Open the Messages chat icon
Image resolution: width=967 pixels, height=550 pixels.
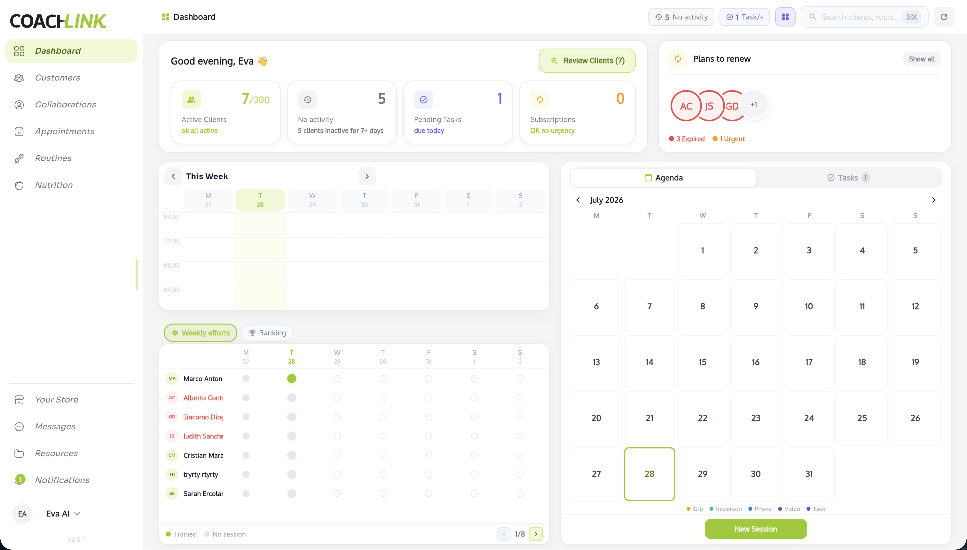click(x=19, y=426)
